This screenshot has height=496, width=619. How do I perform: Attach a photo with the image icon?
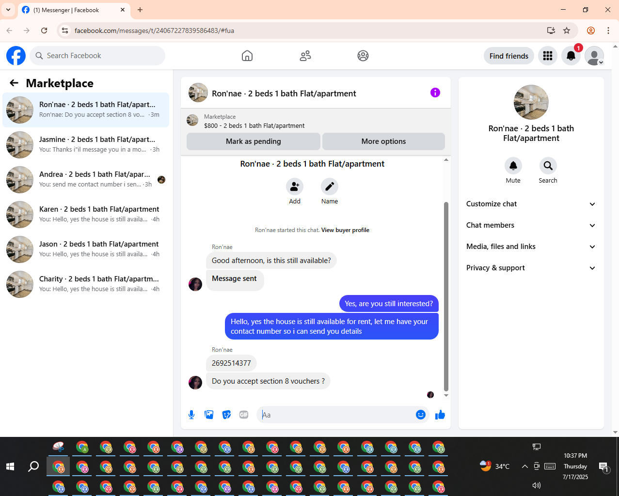pyautogui.click(x=209, y=415)
